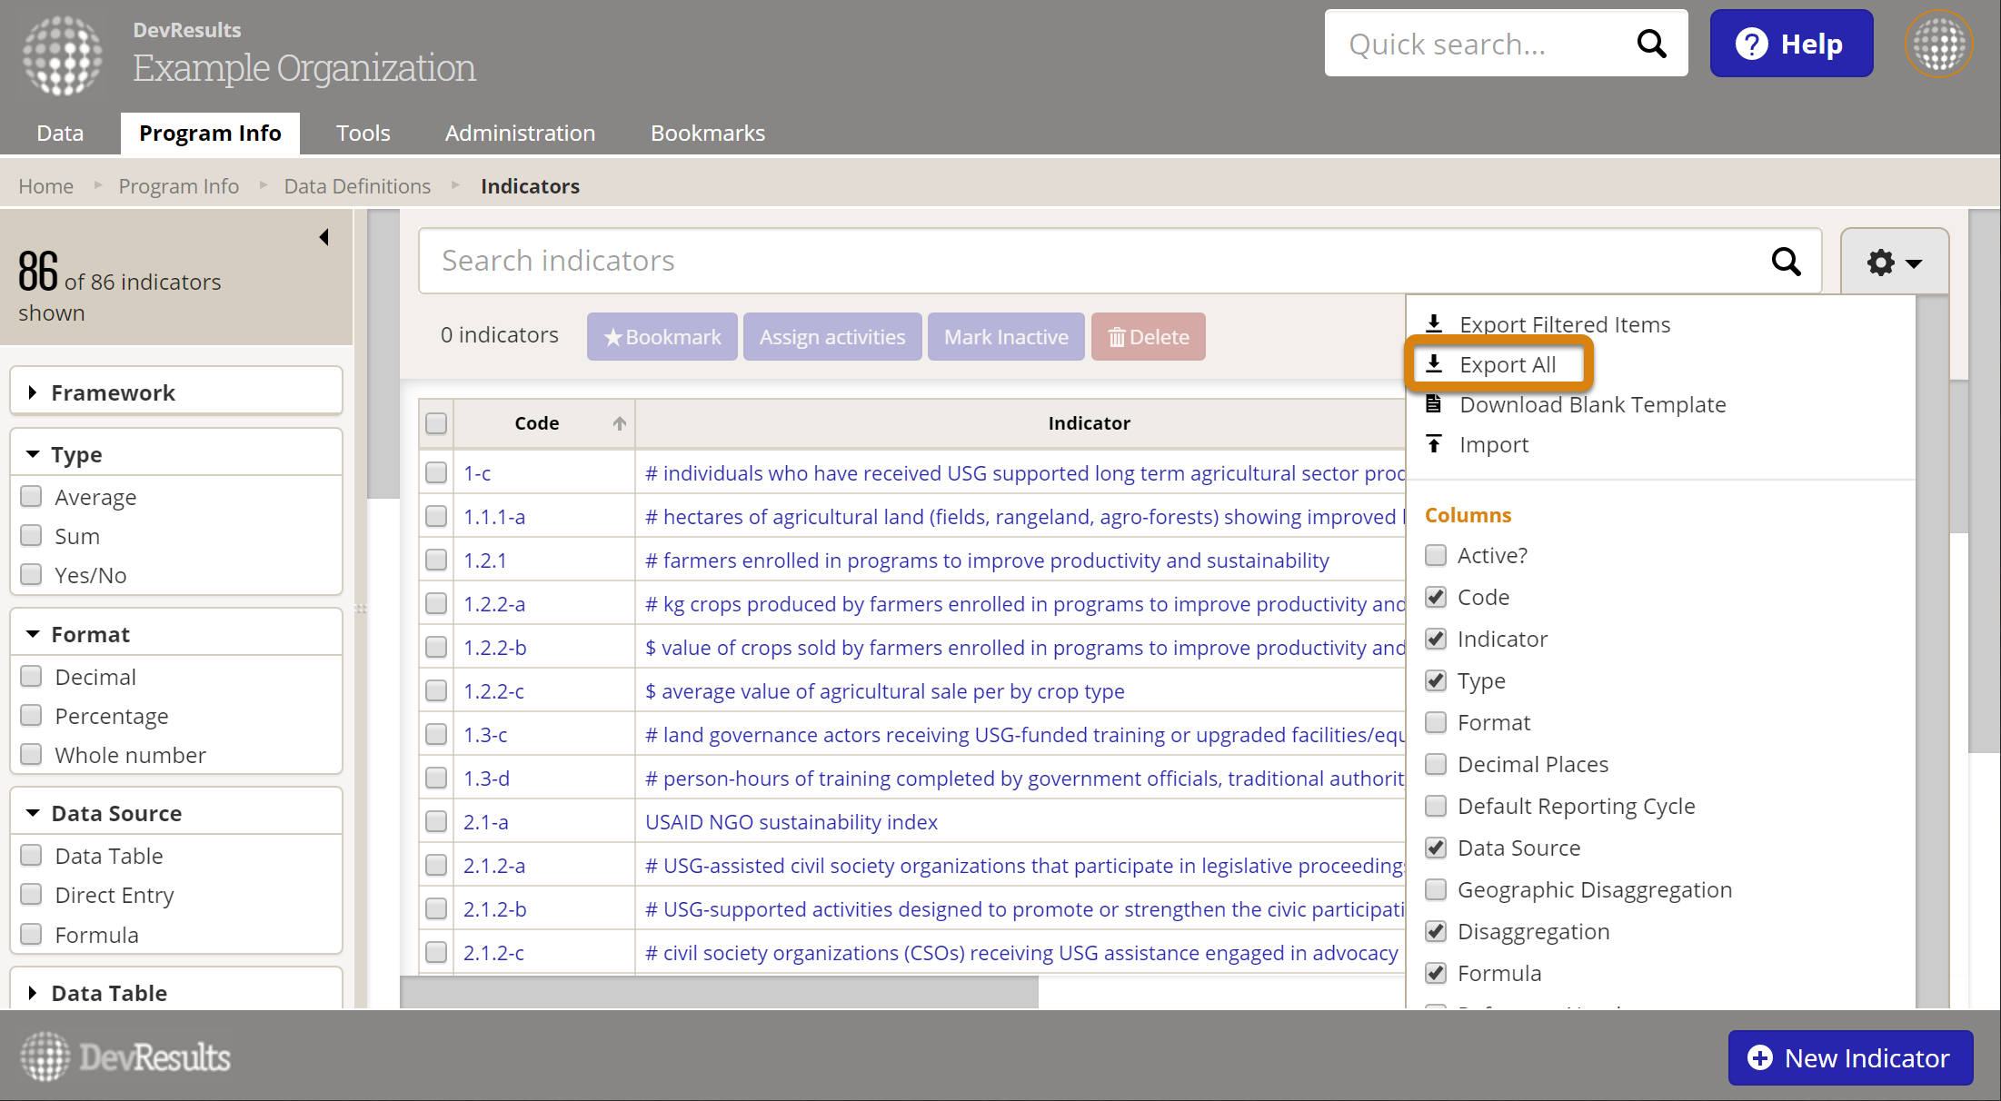Open the gear settings menu
The image size is (2001, 1101).
(1894, 263)
